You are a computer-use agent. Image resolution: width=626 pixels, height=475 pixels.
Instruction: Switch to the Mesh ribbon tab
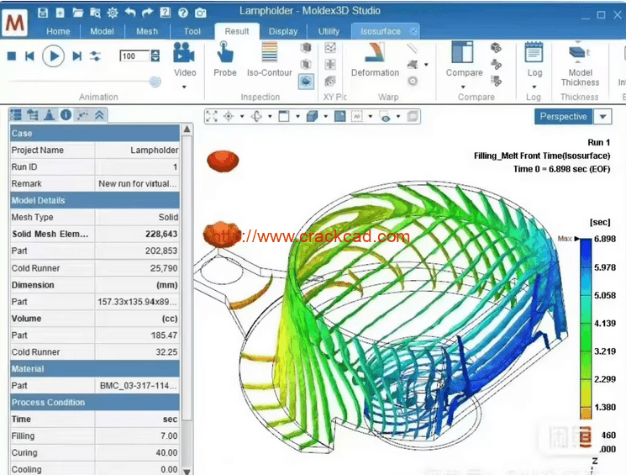147,32
